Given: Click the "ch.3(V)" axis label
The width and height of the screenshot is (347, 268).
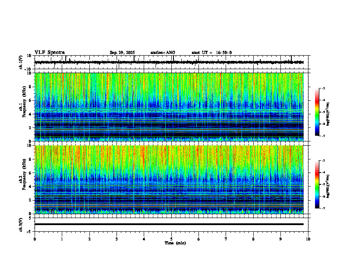Looking at the screenshot, I should point(21,225).
